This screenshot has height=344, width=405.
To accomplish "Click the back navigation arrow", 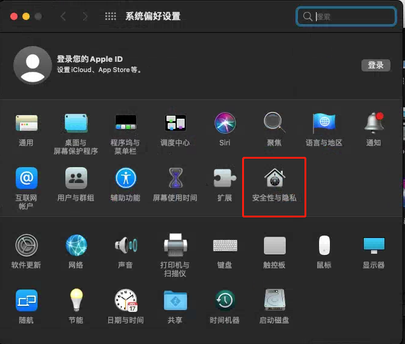I will pyautogui.click(x=64, y=16).
